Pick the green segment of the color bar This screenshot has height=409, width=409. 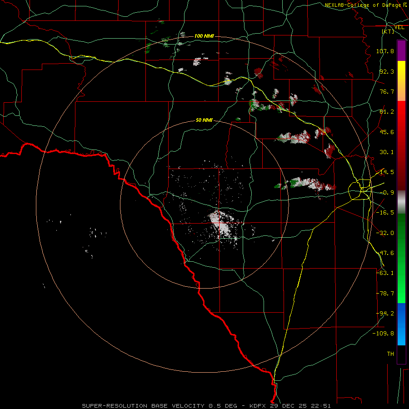(401, 258)
